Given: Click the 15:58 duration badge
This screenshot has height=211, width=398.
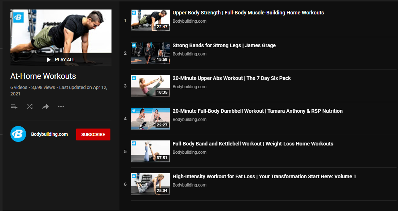Looking at the screenshot, I should (x=162, y=59).
